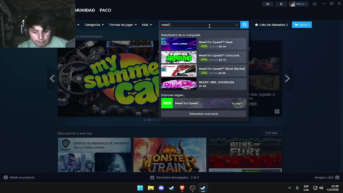The height and width of the screenshot is (193, 343).
Task: Click the Windows logo next to carousel
Action: point(277,112)
